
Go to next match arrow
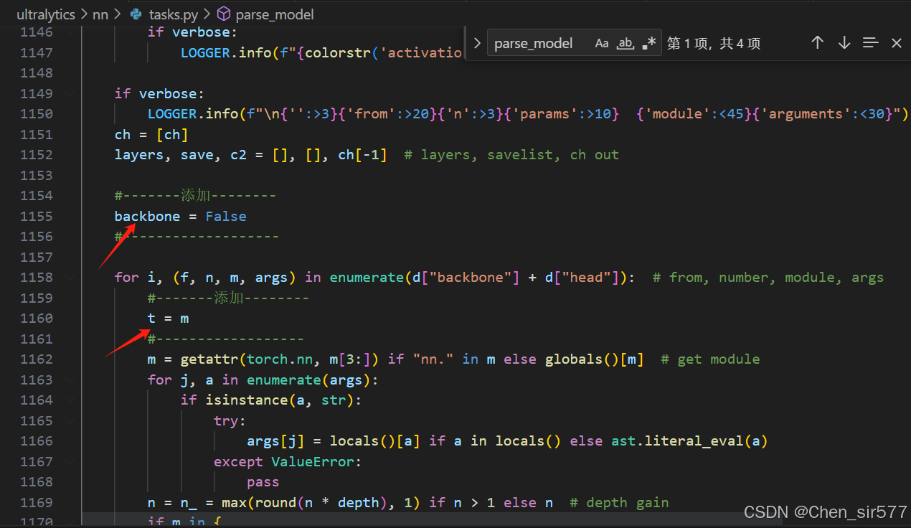[x=844, y=43]
